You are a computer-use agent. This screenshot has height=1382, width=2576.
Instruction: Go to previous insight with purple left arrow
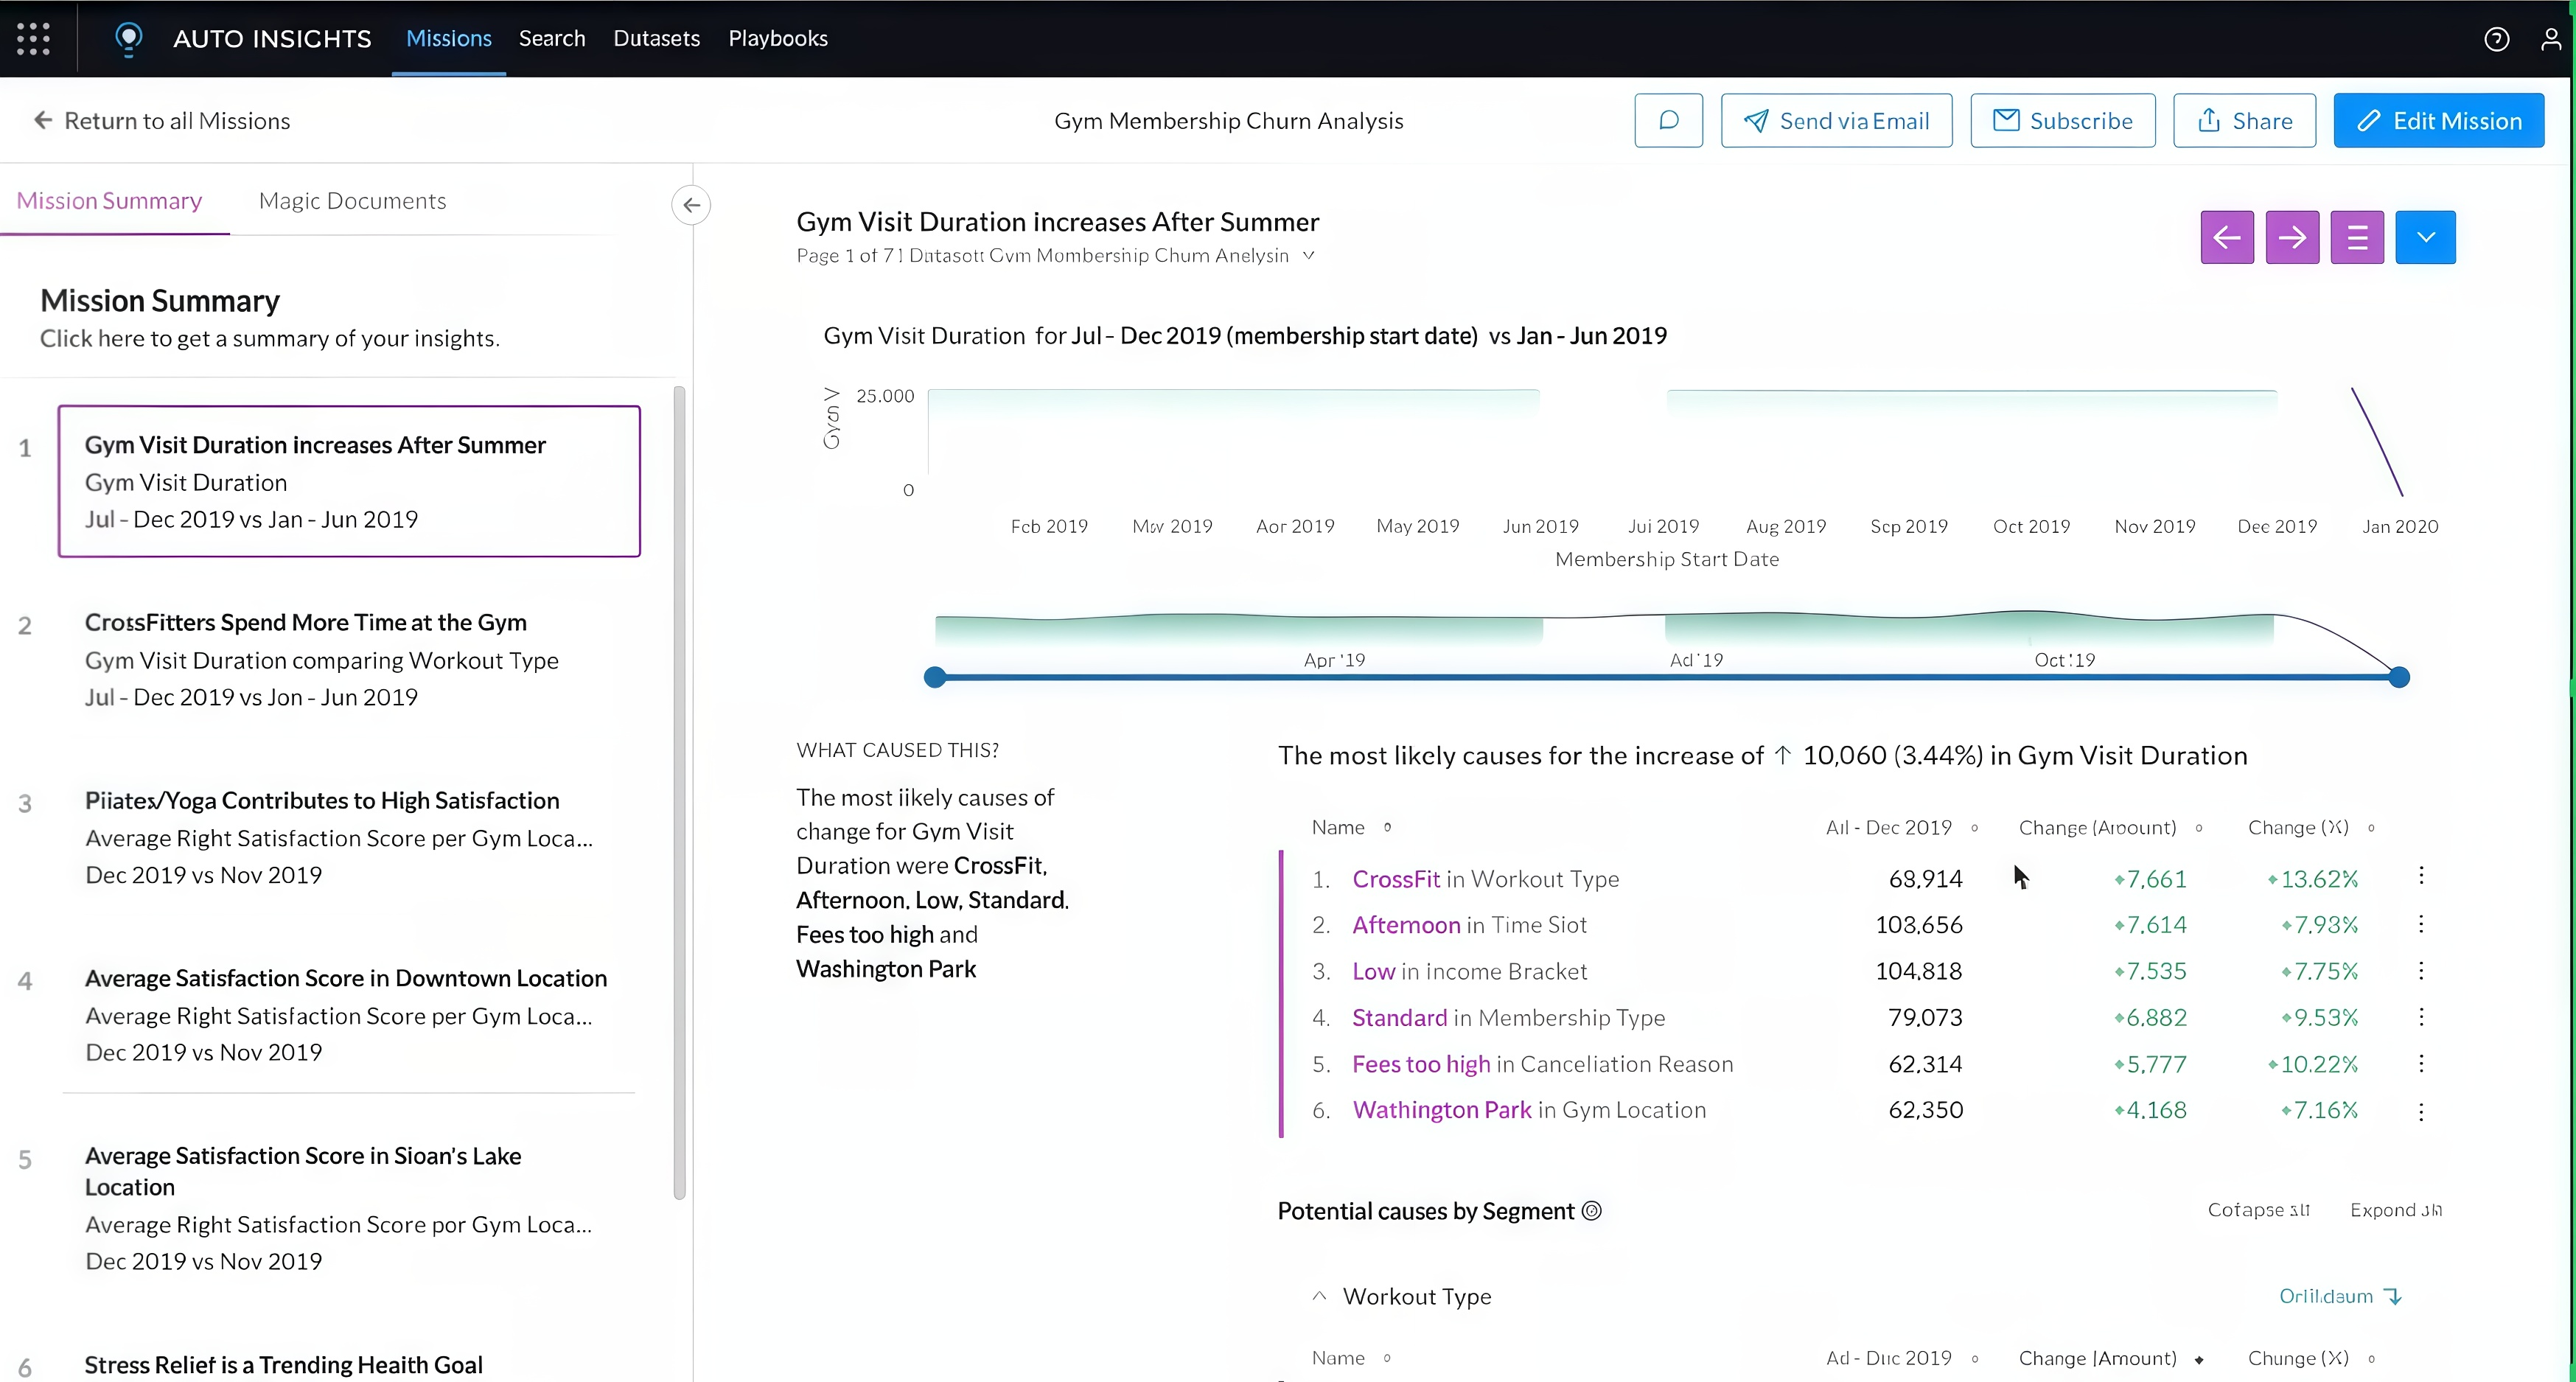pos(2227,237)
